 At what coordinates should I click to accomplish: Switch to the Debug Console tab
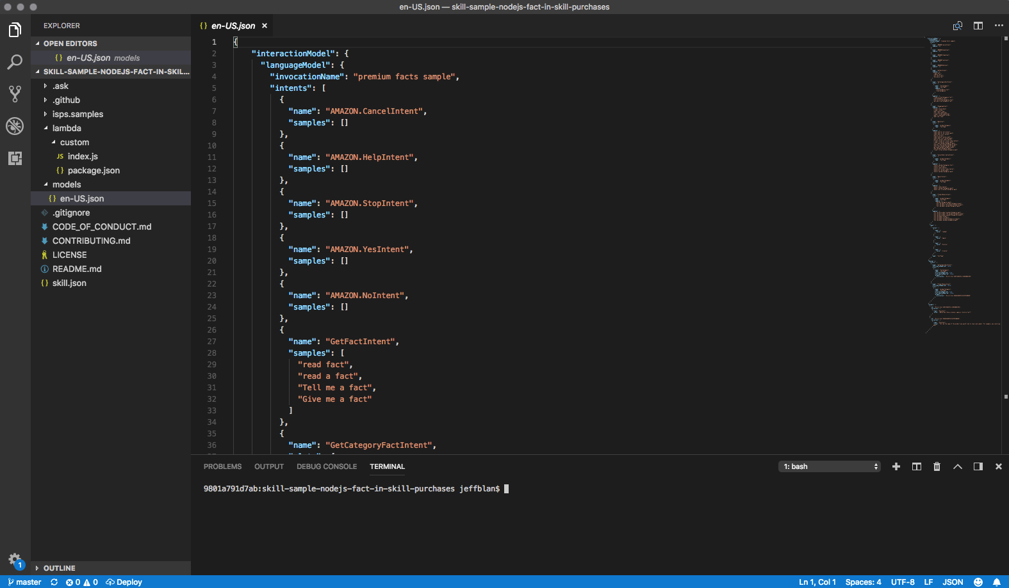(x=326, y=466)
